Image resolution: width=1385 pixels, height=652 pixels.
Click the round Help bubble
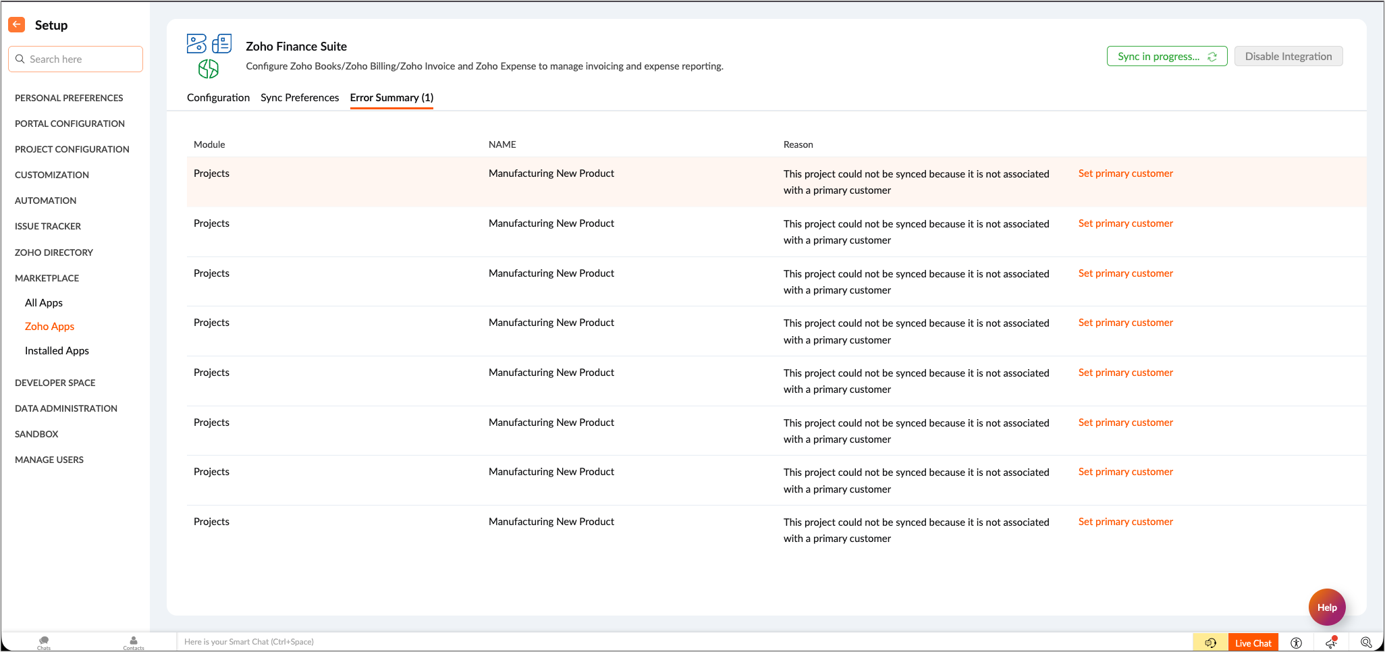(1326, 607)
